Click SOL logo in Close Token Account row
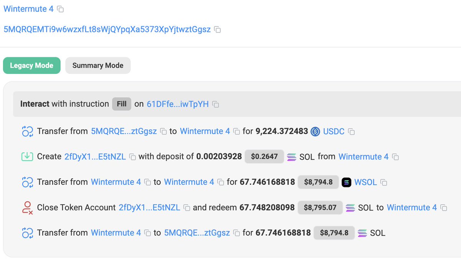The width and height of the screenshot is (461, 259). tap(350, 208)
